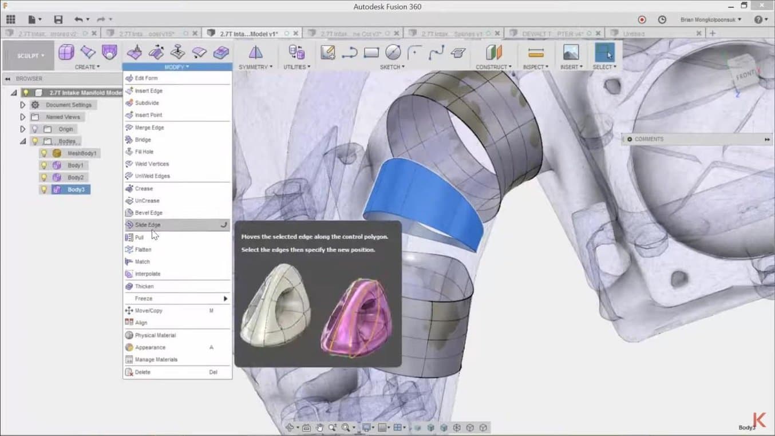Expand the Document Settings tree node
Screen dimensions: 775x436
tap(23, 105)
